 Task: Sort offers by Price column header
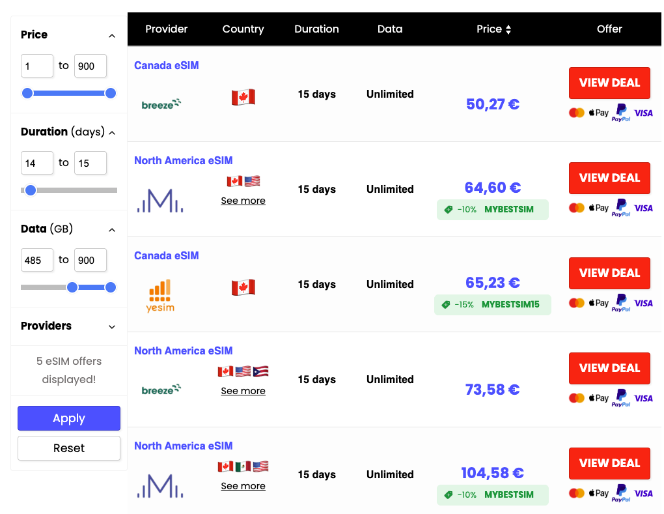point(493,29)
